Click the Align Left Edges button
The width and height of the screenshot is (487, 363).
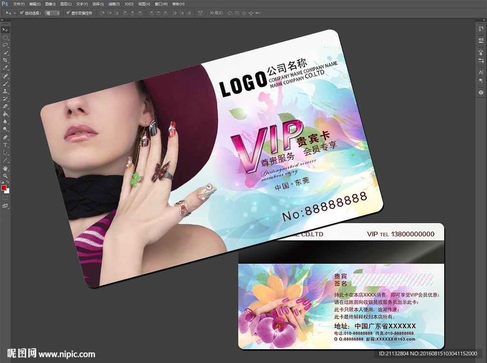(x=125, y=13)
